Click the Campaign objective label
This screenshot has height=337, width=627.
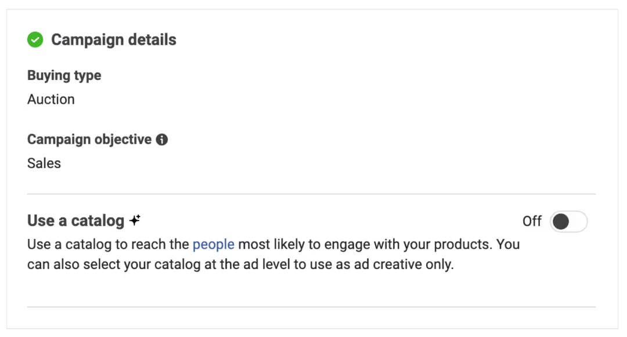pos(89,140)
